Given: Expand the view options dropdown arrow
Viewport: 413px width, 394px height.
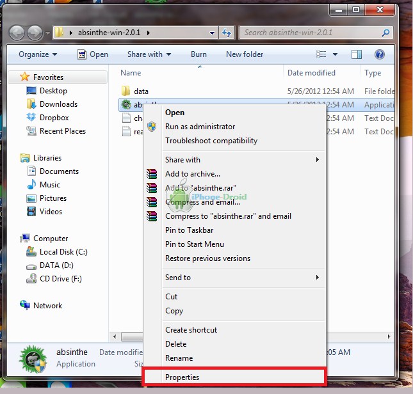Looking at the screenshot, I should click(335, 54).
